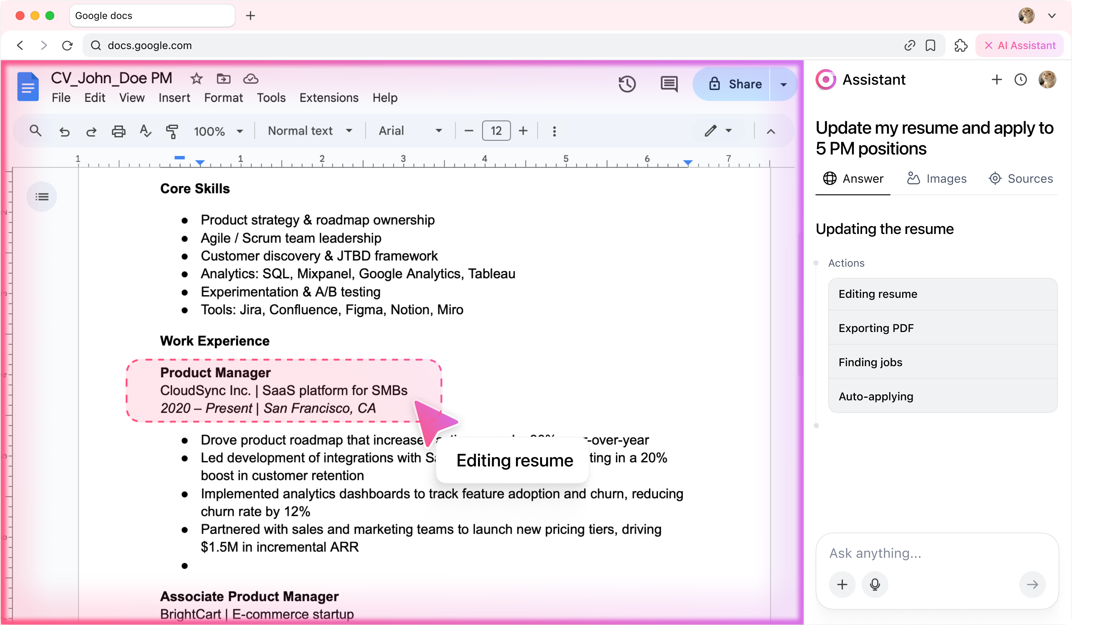Click the Ask anything input
1101x625 pixels.
[x=936, y=553]
